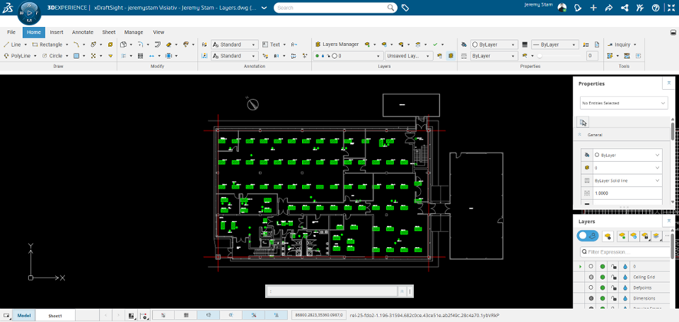
Task: Select the Circle draw tool
Action: tap(52, 55)
